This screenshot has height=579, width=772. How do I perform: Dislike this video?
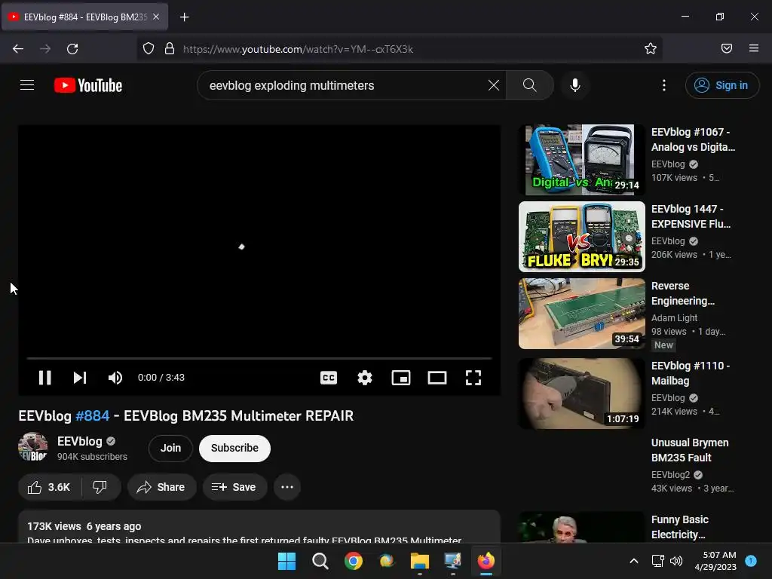100,487
